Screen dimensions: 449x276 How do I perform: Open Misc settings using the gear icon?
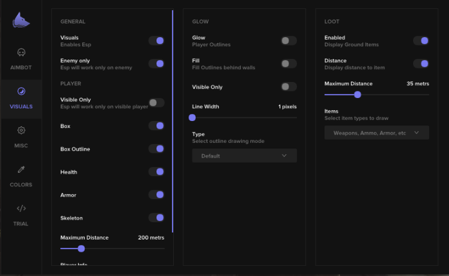point(21,131)
